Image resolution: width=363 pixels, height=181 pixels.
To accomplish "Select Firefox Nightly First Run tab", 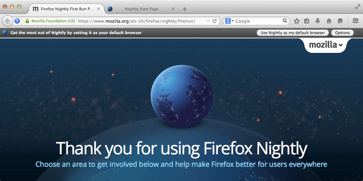I will coord(67,9).
